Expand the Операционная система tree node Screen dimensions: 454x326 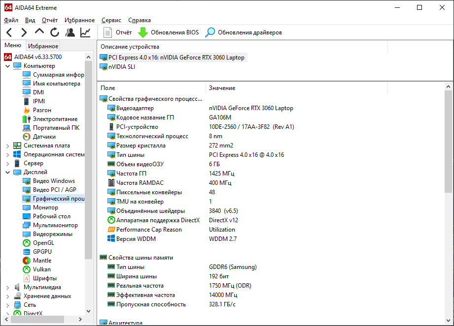[x=8, y=155]
